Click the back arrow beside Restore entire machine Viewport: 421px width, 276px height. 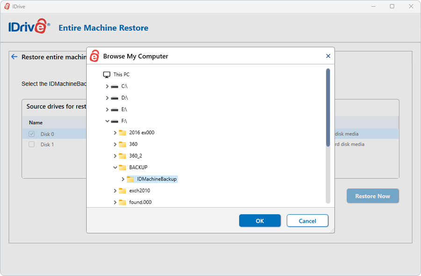tap(14, 57)
